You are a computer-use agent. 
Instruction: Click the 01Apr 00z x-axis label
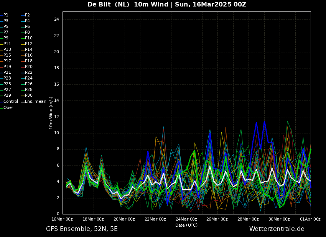(310, 219)
